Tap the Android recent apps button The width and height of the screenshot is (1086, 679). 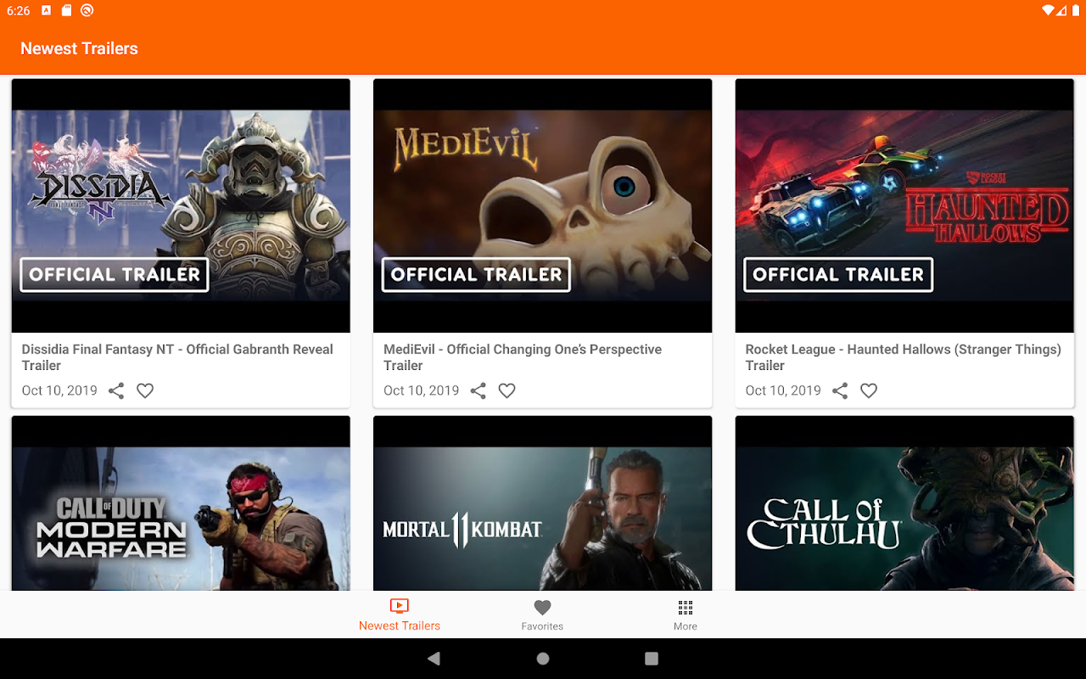[x=652, y=659]
